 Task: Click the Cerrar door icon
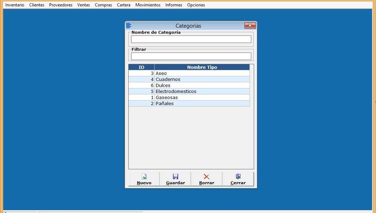pos(238,176)
